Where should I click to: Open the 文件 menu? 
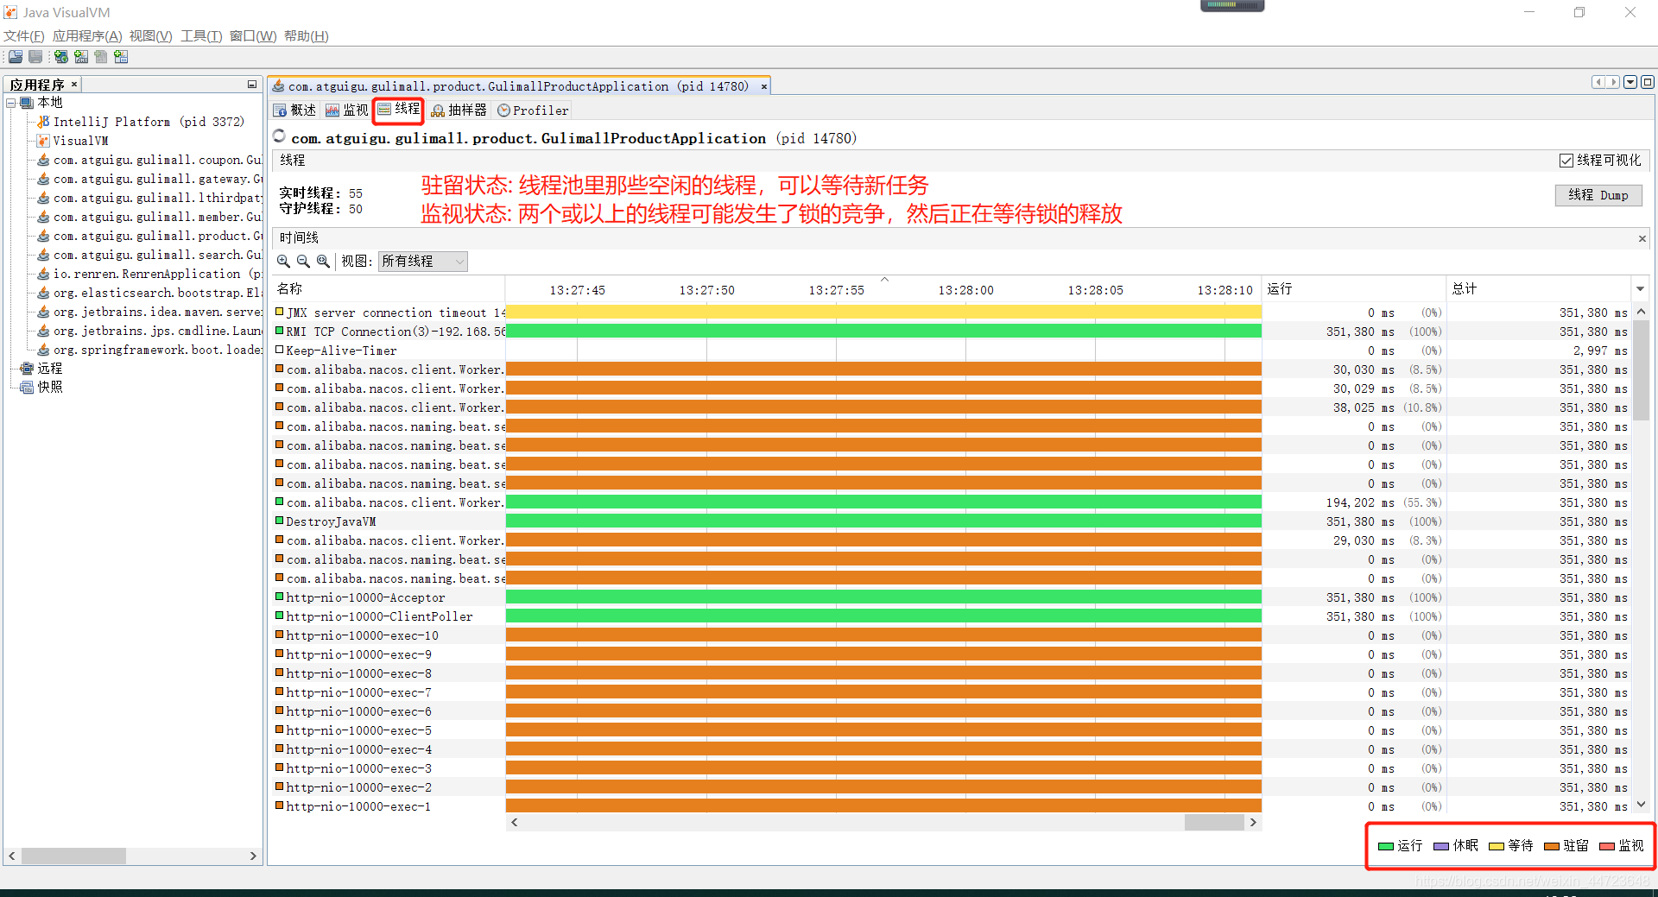[23, 36]
